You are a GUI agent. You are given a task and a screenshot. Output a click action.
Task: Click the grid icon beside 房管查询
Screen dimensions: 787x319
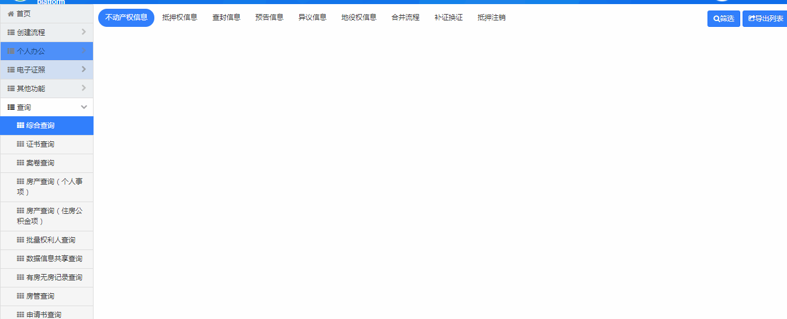[20, 296]
